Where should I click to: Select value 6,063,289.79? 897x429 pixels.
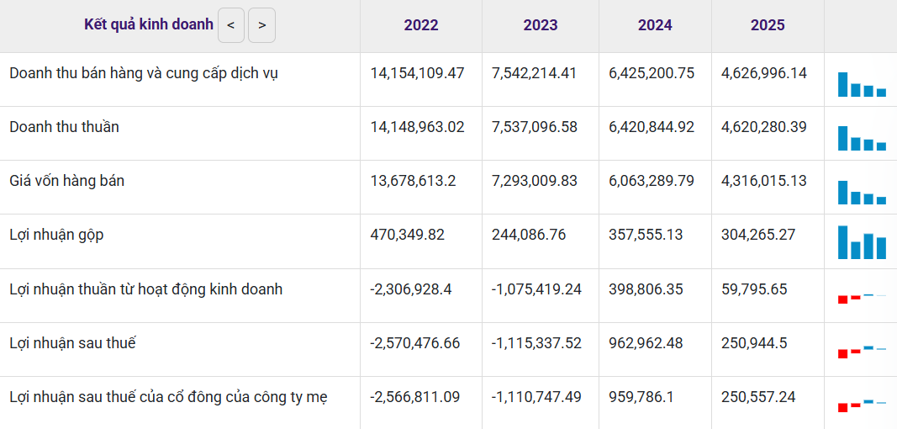(x=652, y=182)
